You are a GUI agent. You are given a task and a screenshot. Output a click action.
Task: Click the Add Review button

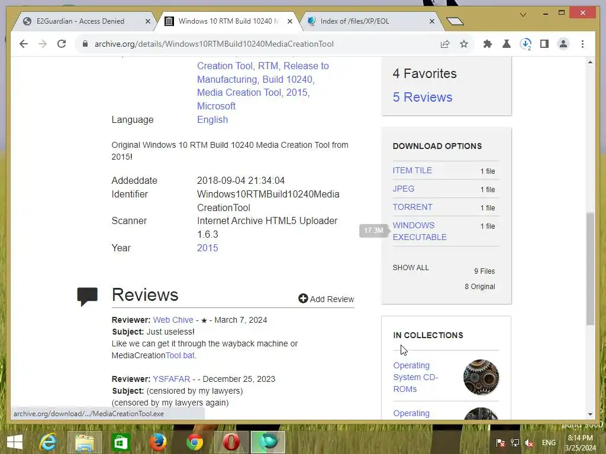coord(326,299)
